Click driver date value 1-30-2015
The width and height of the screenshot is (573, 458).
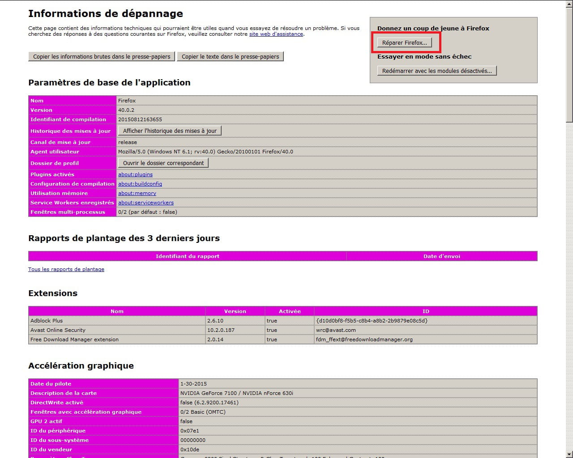point(193,384)
